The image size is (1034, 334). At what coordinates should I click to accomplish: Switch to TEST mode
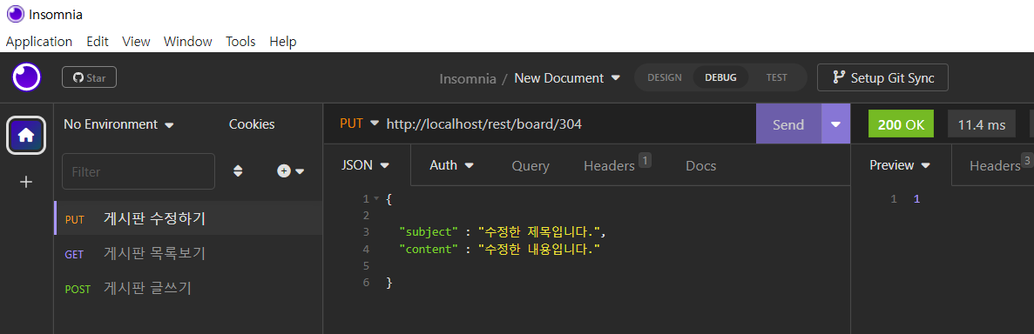(776, 77)
